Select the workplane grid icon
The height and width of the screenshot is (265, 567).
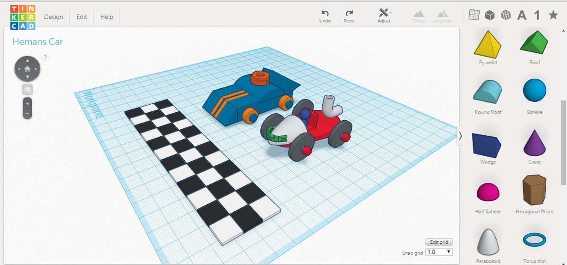click(474, 15)
